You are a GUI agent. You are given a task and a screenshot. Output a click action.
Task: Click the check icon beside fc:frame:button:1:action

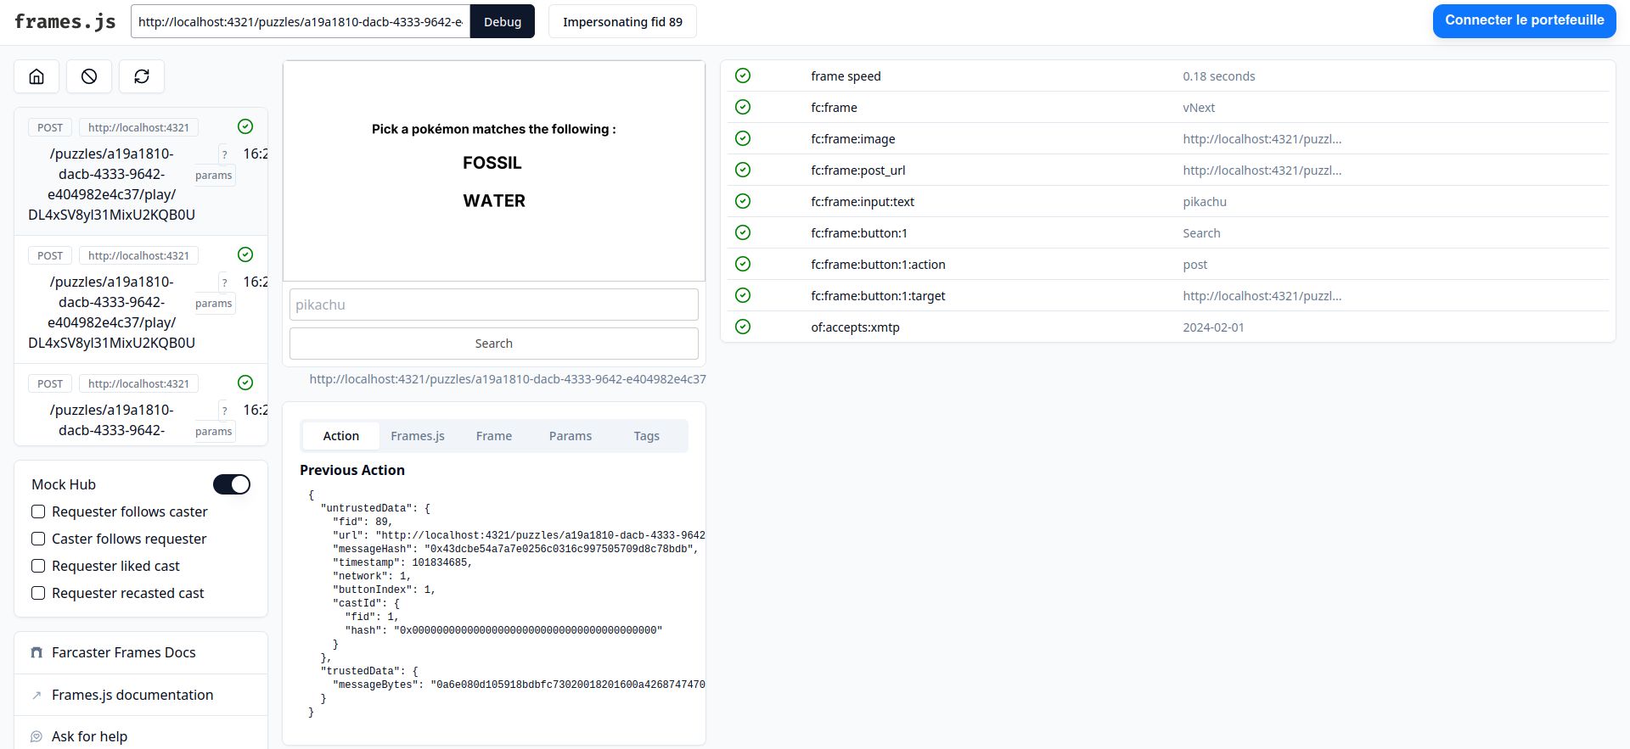[x=743, y=264]
